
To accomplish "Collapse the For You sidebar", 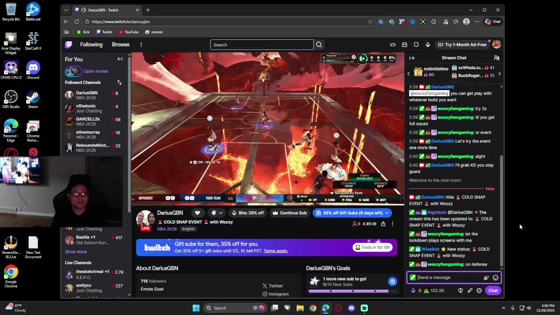I will [x=120, y=59].
